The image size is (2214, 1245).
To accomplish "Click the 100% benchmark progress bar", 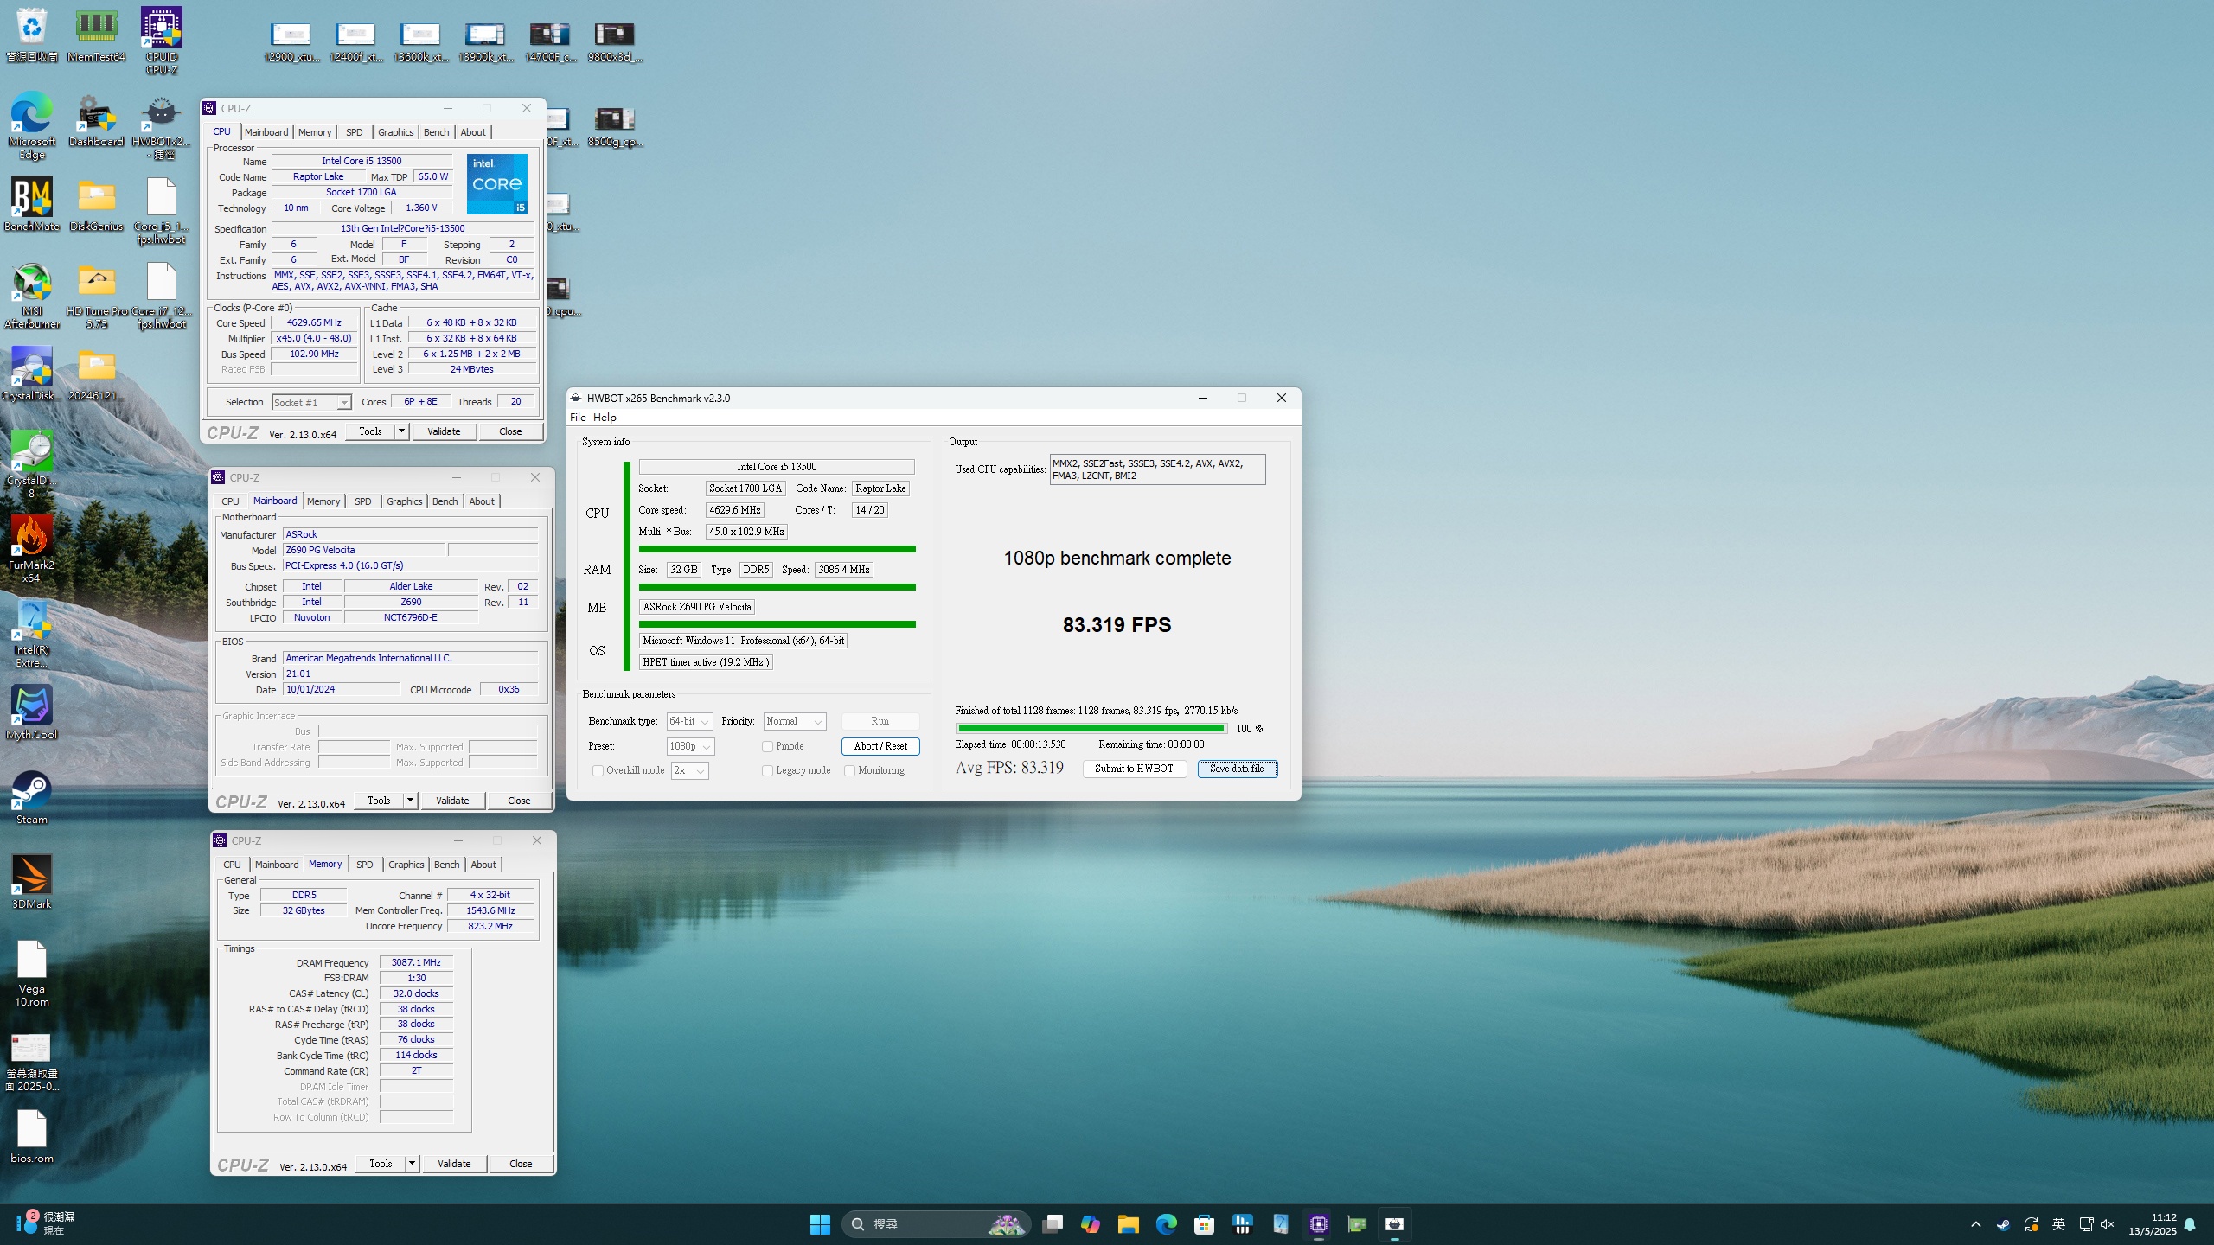I will coord(1091,729).
